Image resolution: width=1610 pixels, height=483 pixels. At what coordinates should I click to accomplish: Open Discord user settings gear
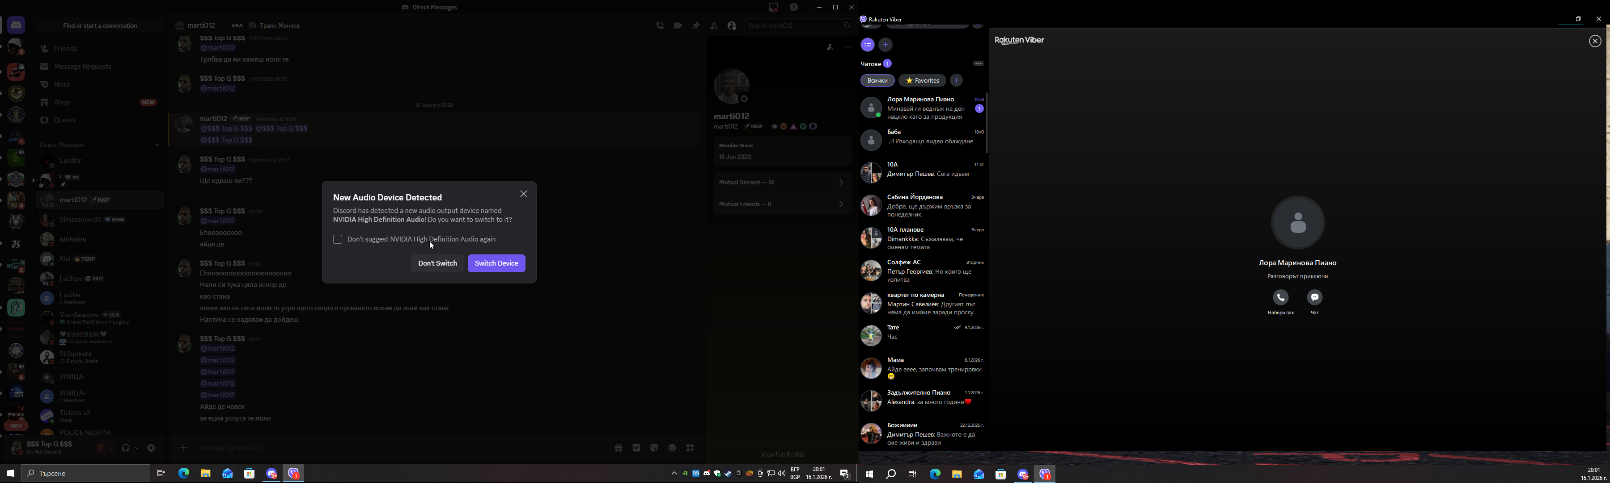151,448
